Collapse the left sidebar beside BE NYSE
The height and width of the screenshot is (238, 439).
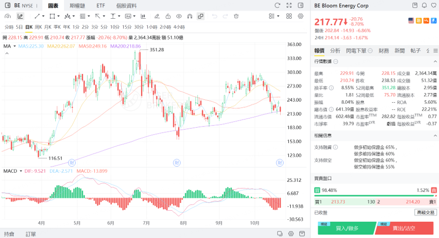[8, 5]
